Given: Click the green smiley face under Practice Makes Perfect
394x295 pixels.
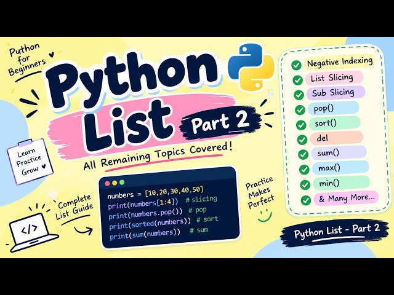Looking at the screenshot, I should [265, 216].
